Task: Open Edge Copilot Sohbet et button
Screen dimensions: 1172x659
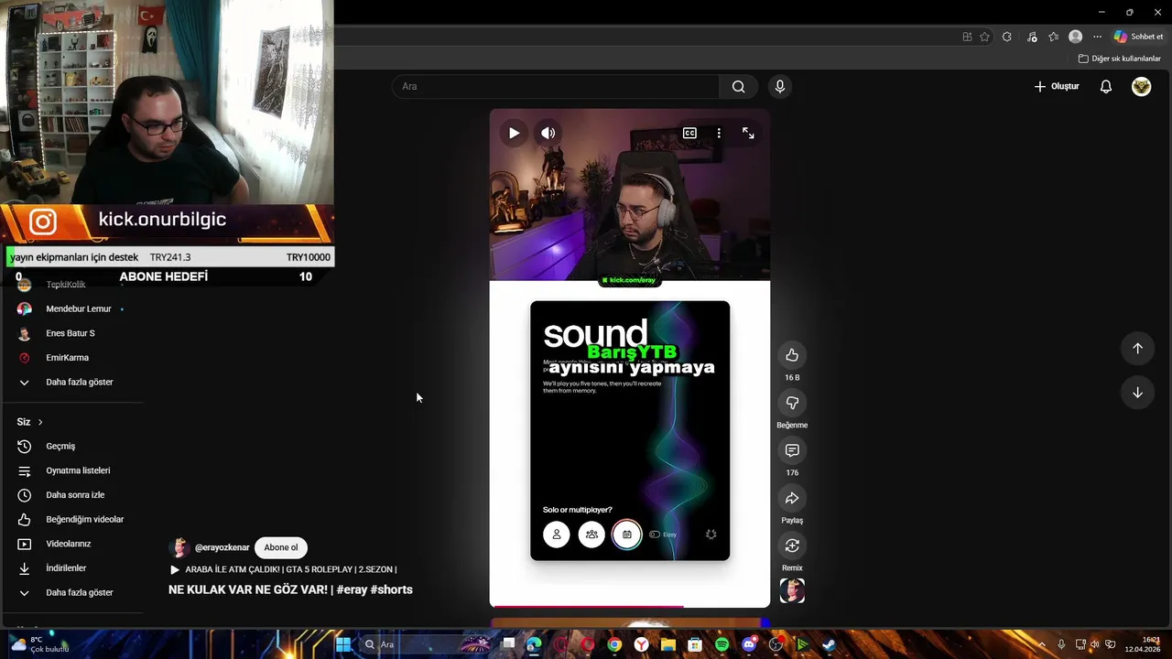Action: click(x=1138, y=37)
